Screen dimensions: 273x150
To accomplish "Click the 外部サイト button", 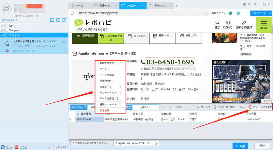I will (189, 38).
